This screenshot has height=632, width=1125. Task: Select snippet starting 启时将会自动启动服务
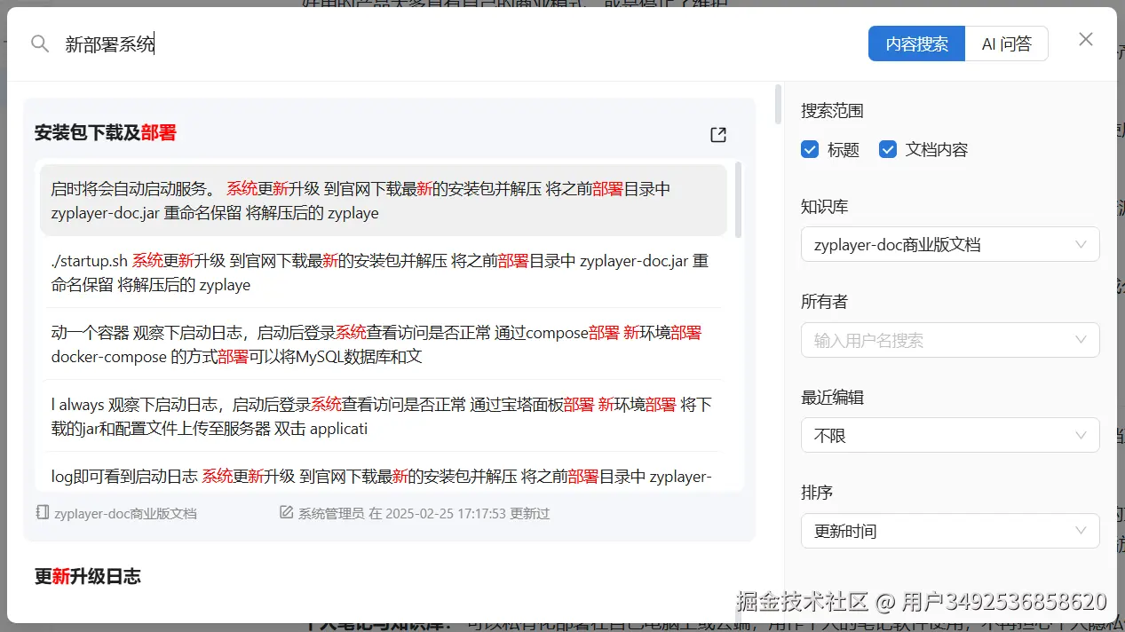384,201
